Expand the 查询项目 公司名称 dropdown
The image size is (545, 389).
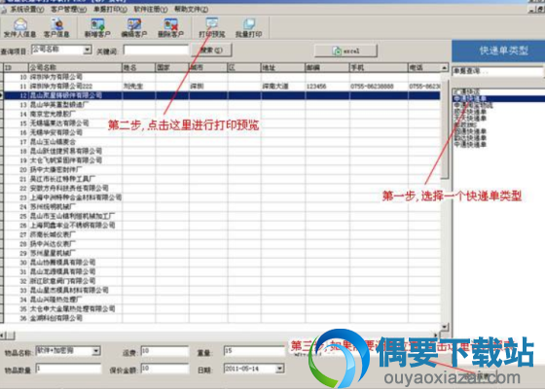point(88,50)
